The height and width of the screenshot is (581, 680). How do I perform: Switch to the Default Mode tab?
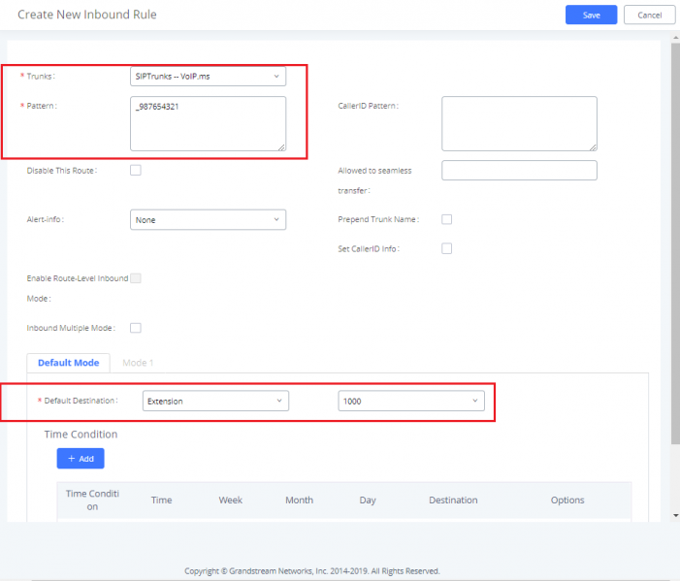(69, 363)
